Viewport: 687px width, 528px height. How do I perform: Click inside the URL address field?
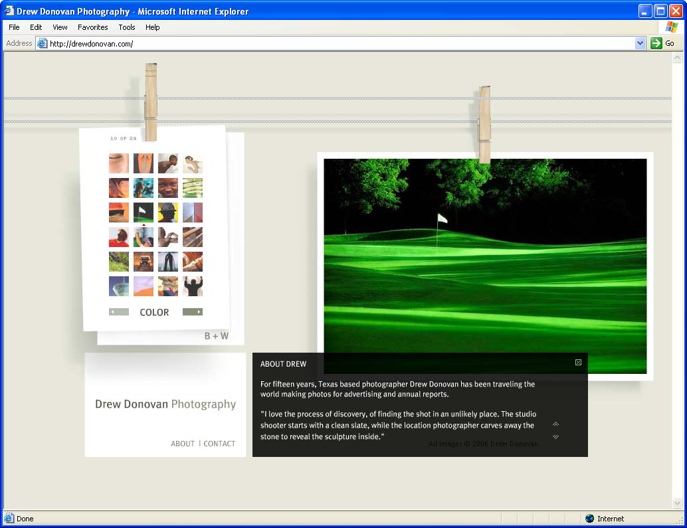click(332, 43)
